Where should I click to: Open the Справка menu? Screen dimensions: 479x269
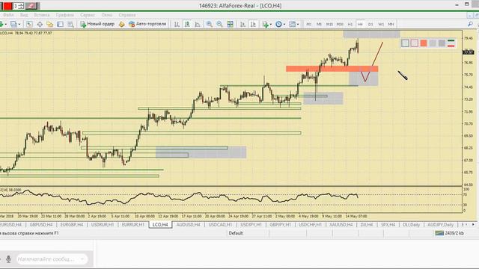pos(127,15)
